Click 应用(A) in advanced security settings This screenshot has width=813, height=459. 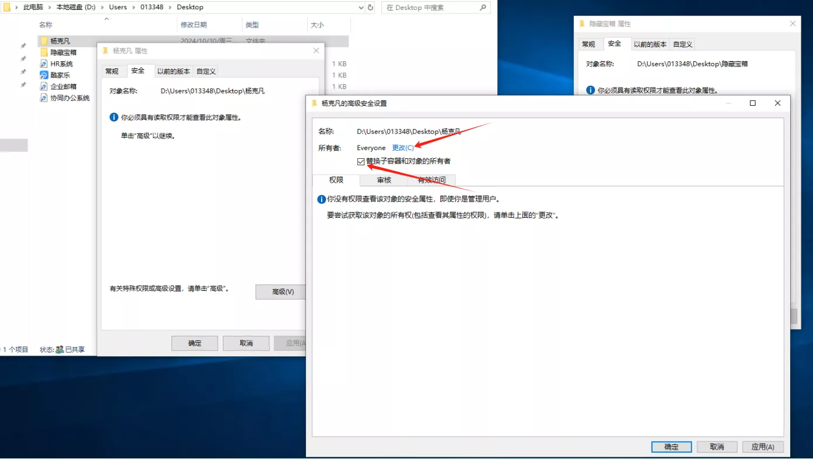pos(763,447)
